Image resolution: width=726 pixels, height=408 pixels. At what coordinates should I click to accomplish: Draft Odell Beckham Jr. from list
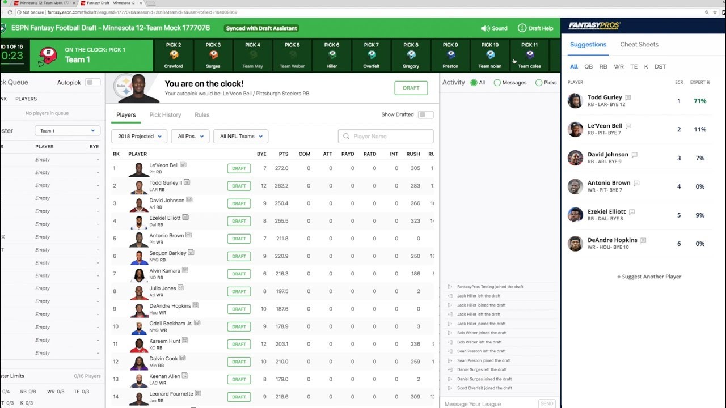[239, 326]
